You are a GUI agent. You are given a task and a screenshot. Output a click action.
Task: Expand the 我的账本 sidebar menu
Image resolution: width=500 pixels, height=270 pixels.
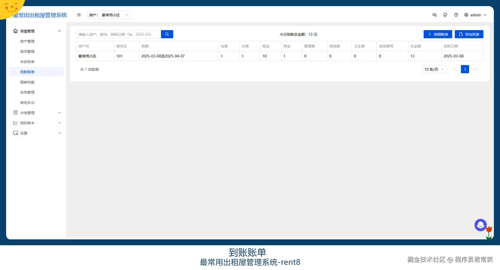point(37,123)
